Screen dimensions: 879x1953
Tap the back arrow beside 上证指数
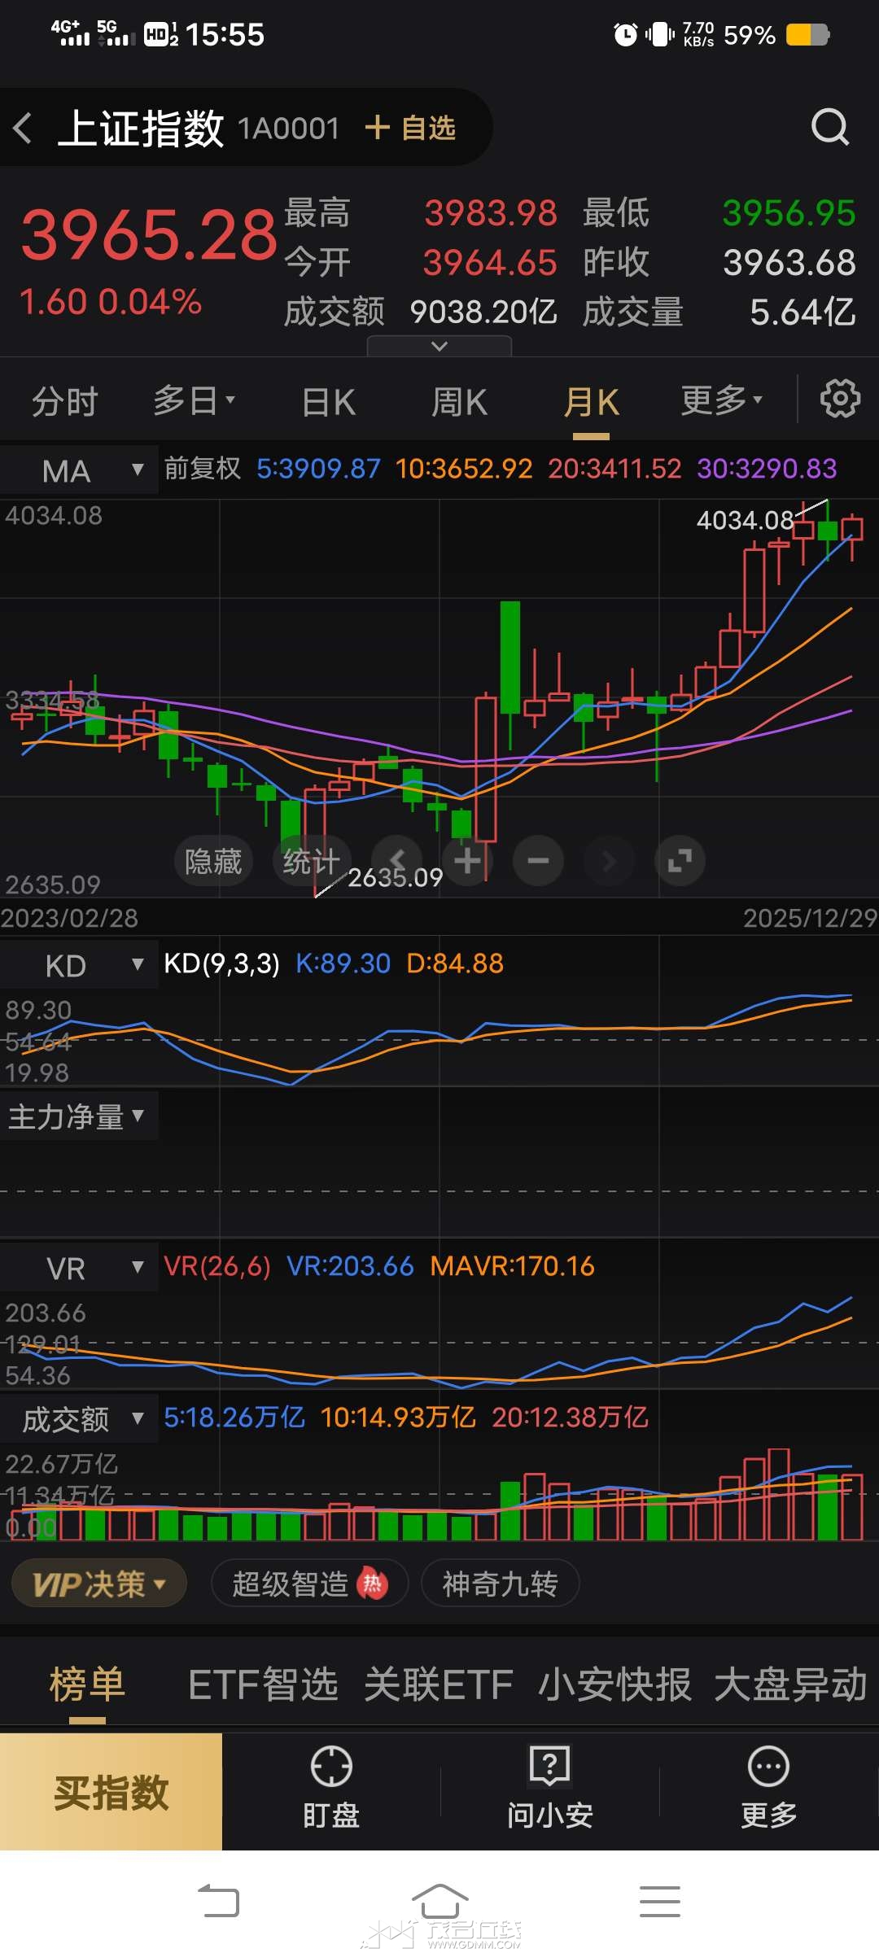point(23,129)
